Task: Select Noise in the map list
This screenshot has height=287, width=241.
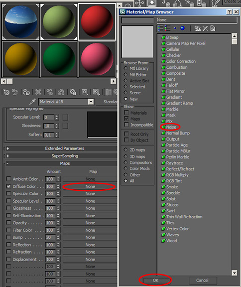Action: pyautogui.click(x=171, y=127)
